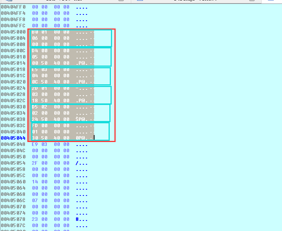Click ASCII text "0P@." at 00405044

[x=82, y=138]
